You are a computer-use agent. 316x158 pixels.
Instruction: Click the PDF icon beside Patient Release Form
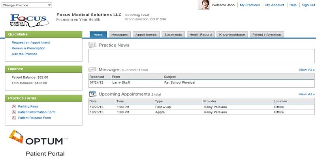point(14,118)
